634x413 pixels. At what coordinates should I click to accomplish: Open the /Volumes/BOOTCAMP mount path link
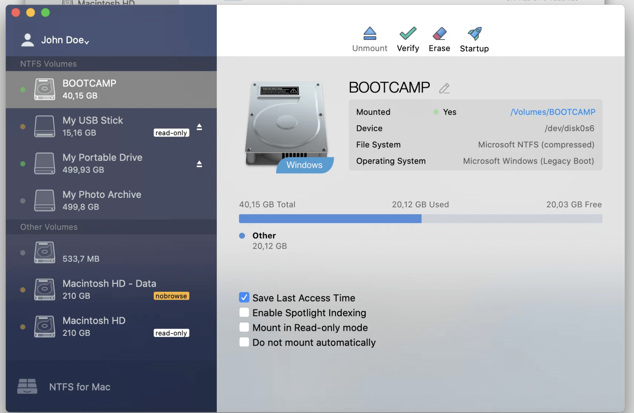(553, 112)
